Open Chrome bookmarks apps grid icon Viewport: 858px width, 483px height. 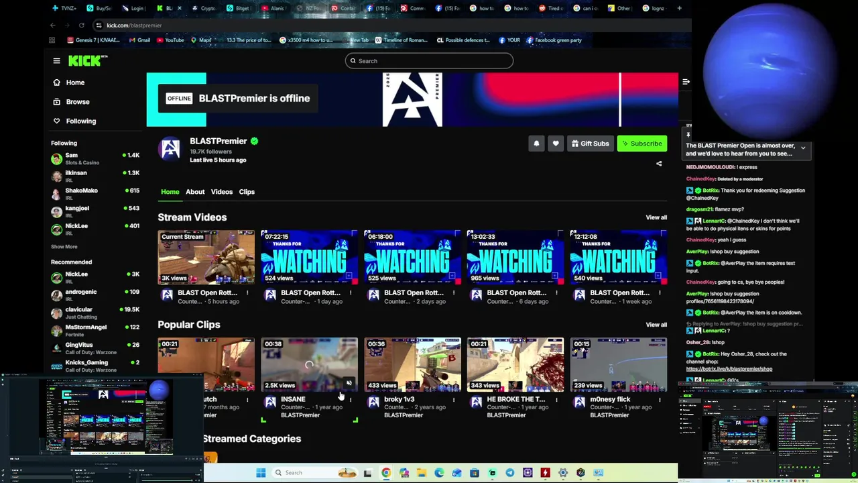tap(52, 40)
